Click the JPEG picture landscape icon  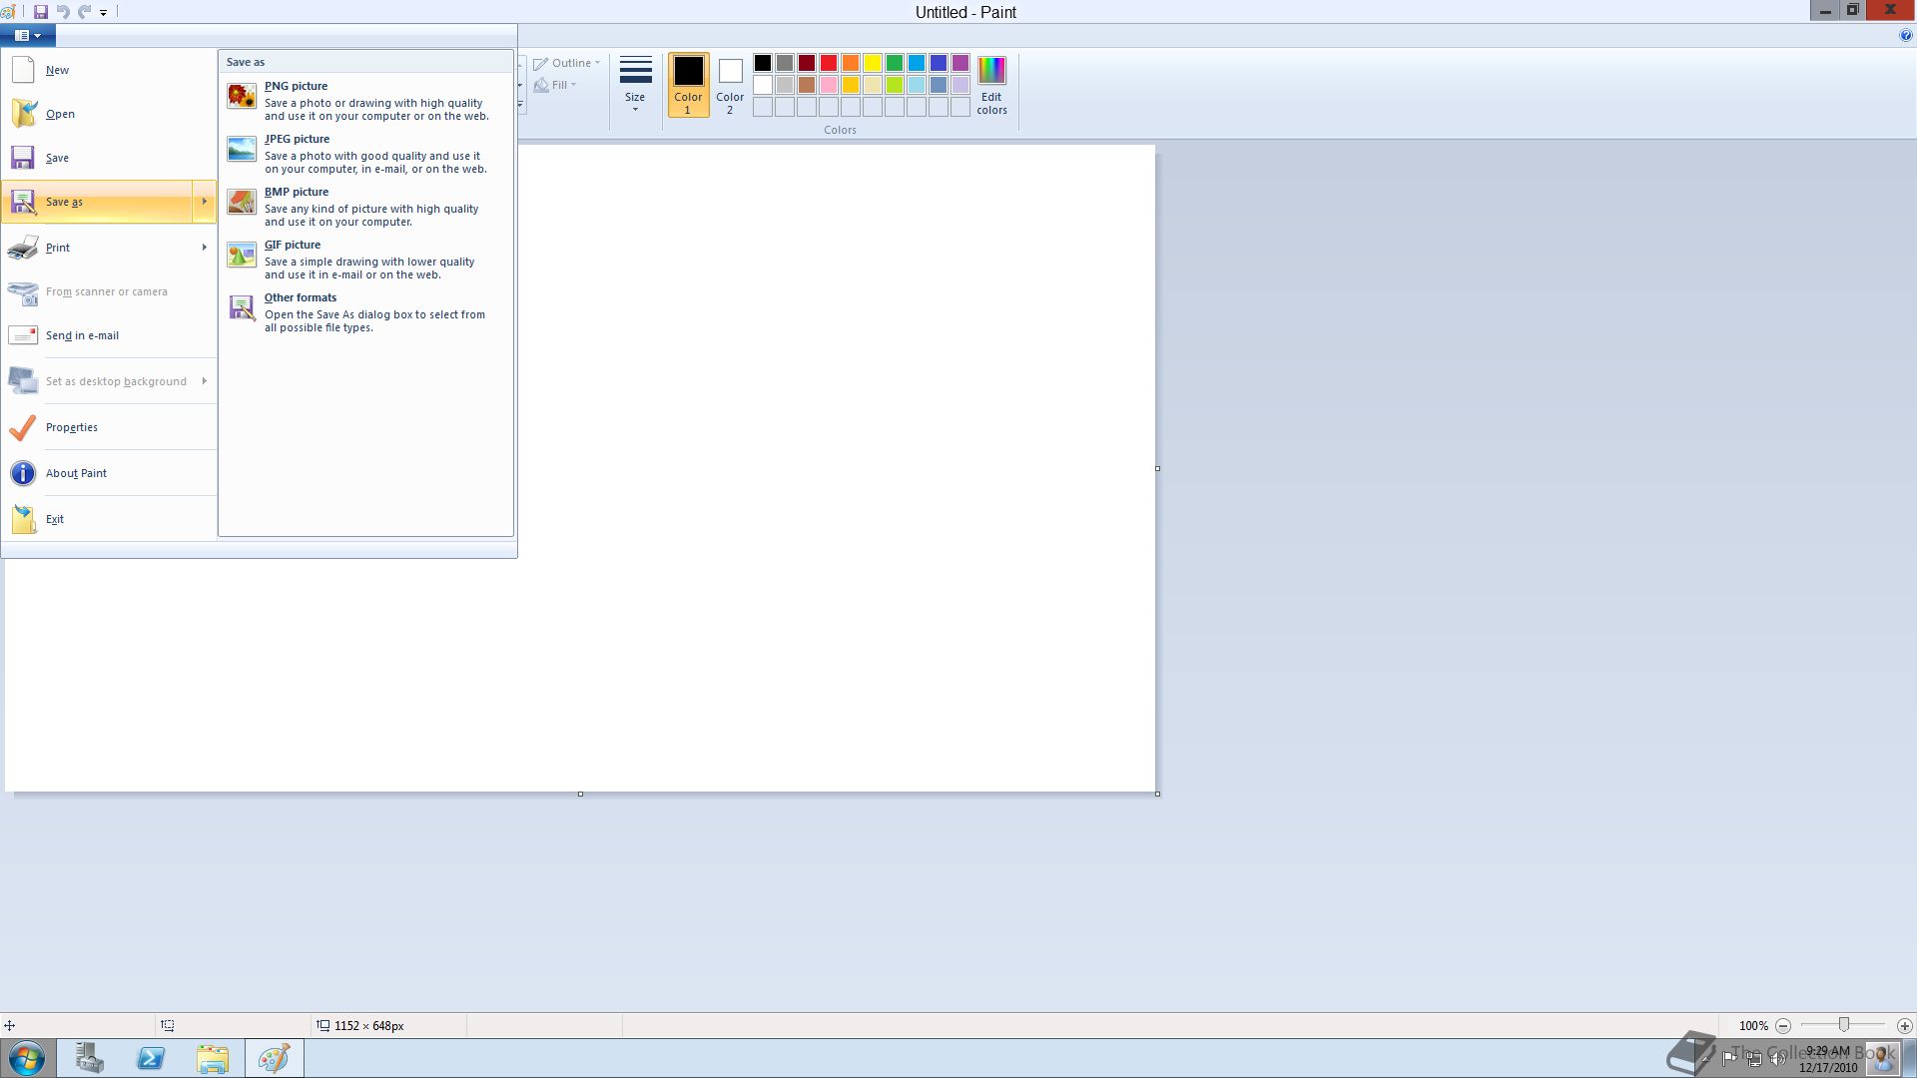click(x=242, y=149)
